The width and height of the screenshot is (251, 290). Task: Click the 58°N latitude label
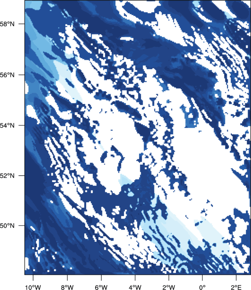tap(7, 24)
